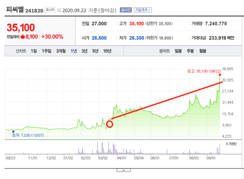The height and width of the screenshot is (179, 244).
Task: Click the 코스닥 market badge
Action: click(x=50, y=10)
